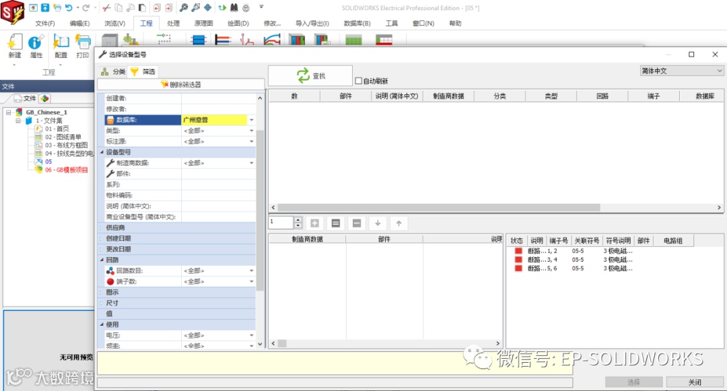Screen dimensions: 727x391
Task: Open the 编辑(E) menu
Action: tap(79, 23)
